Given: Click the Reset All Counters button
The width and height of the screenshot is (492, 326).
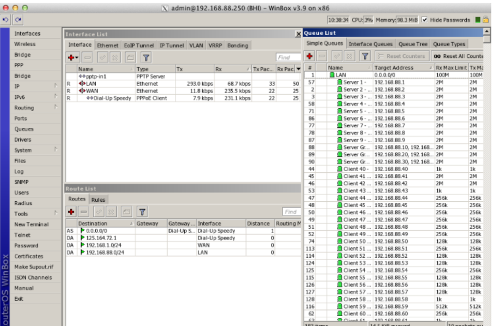Looking at the screenshot, I should (458, 56).
